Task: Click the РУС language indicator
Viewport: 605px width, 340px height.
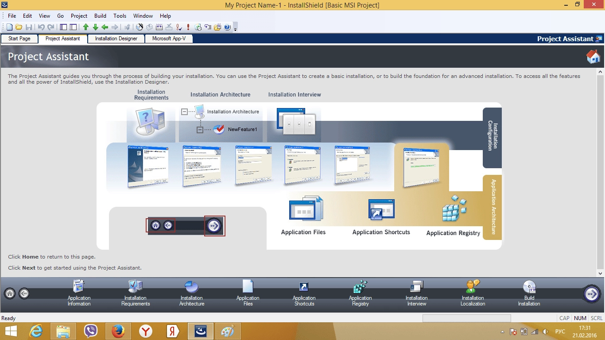Action: click(x=560, y=331)
